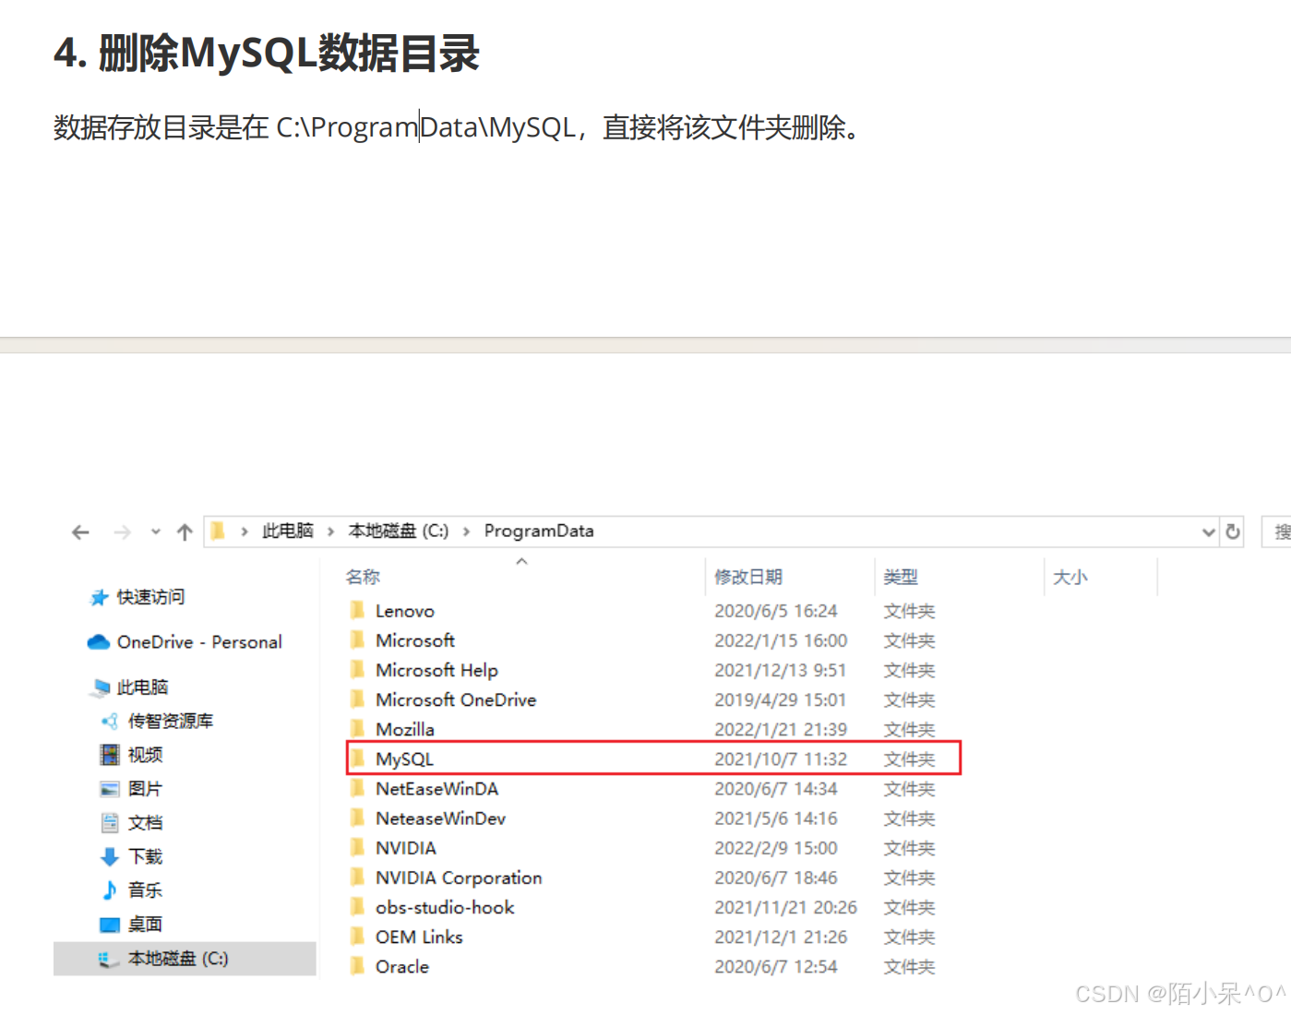
Task: Refresh the ProgramData folder view
Action: [1233, 531]
